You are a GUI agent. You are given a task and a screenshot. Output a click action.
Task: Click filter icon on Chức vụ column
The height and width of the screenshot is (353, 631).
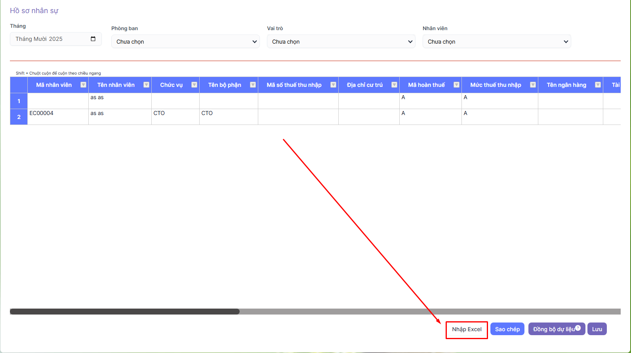(x=194, y=85)
